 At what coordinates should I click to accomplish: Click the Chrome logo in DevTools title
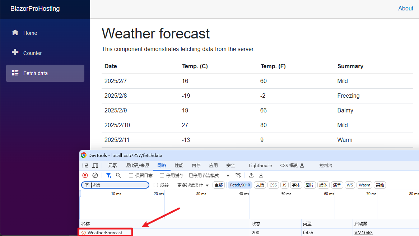pos(84,155)
